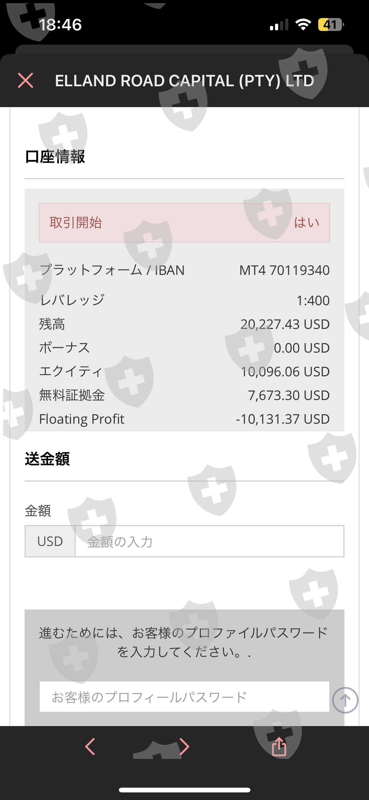Tap the 18:46 clock in status bar
This screenshot has height=800, width=369.
pyautogui.click(x=60, y=25)
